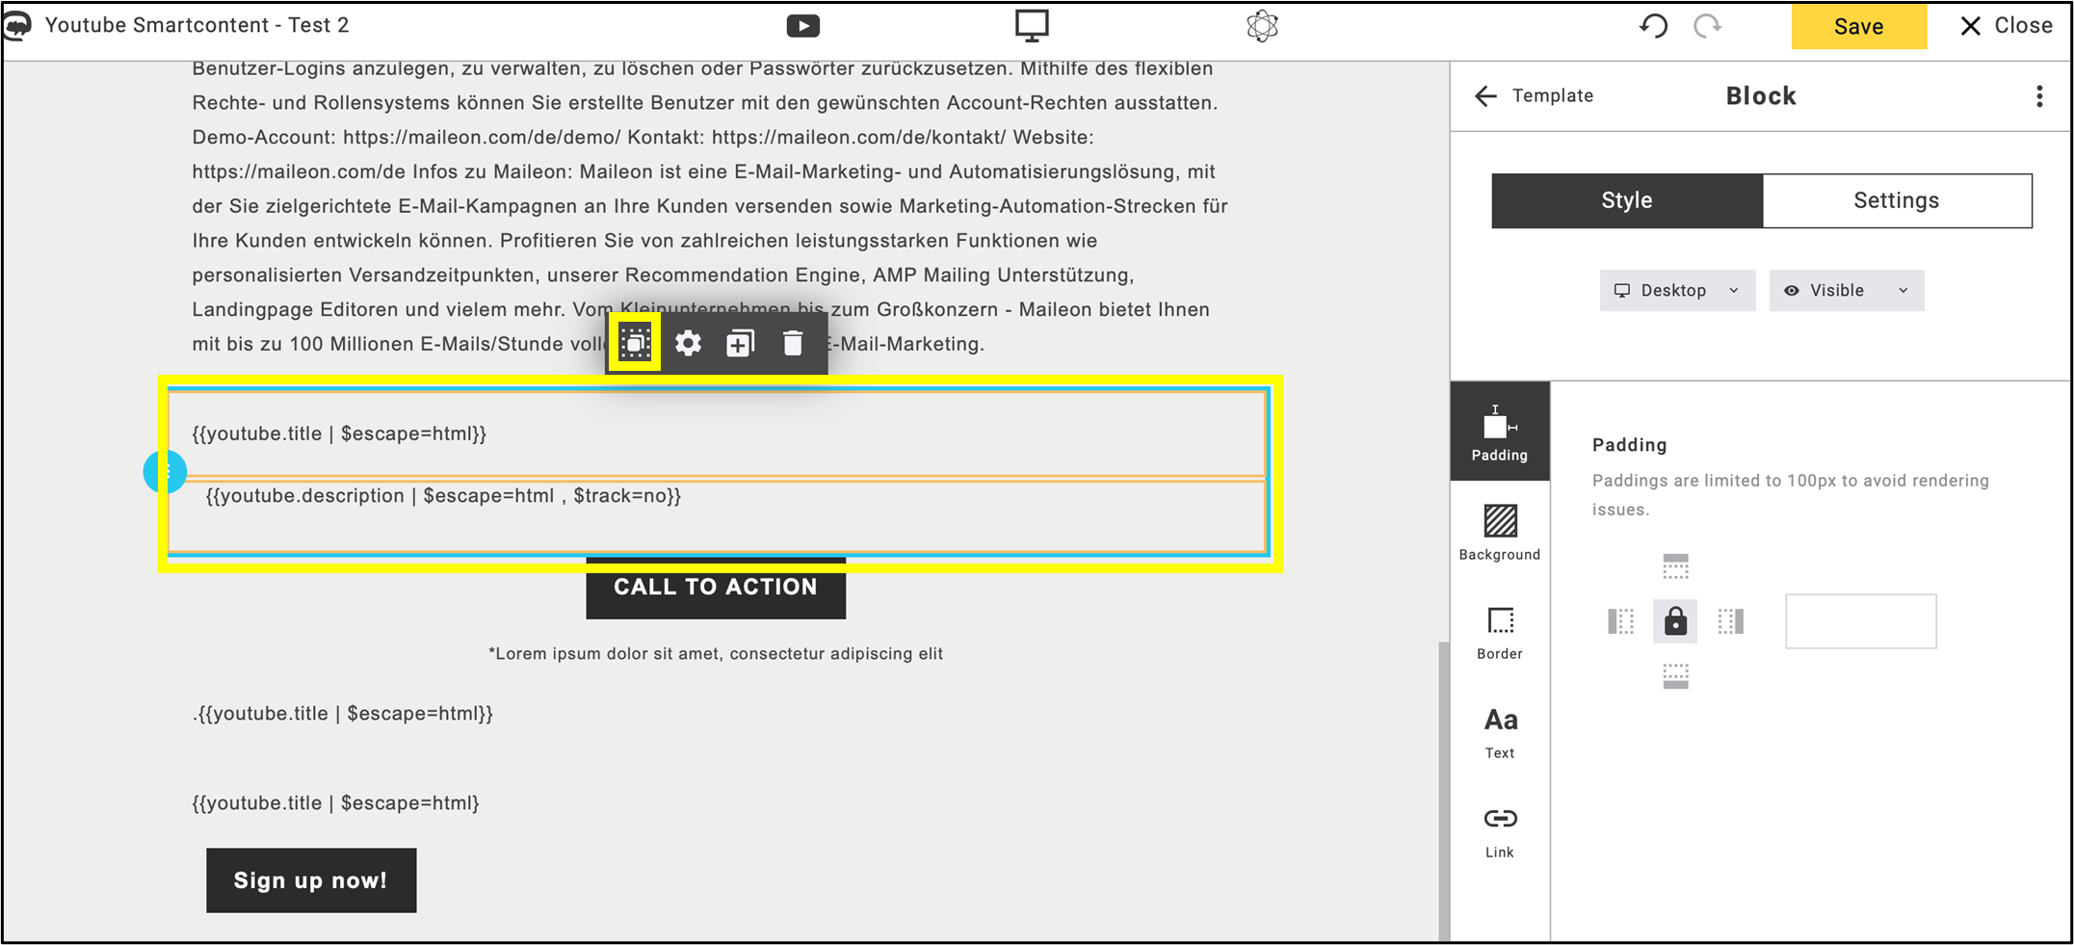Toggle the padding lock icon
The width and height of the screenshot is (2074, 945).
(x=1675, y=621)
